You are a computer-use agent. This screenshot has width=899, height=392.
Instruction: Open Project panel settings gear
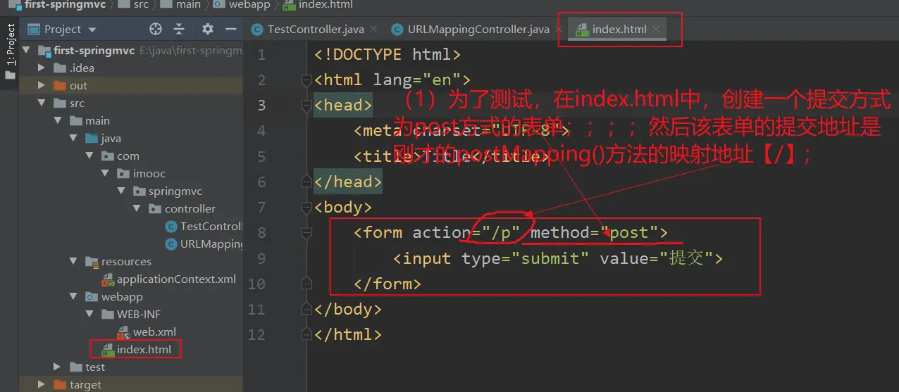click(207, 29)
